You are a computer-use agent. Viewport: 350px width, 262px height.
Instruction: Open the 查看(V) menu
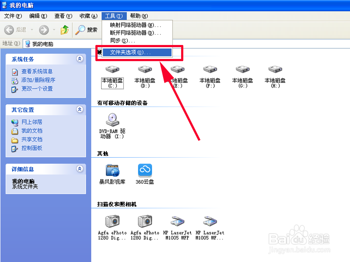coord(63,16)
